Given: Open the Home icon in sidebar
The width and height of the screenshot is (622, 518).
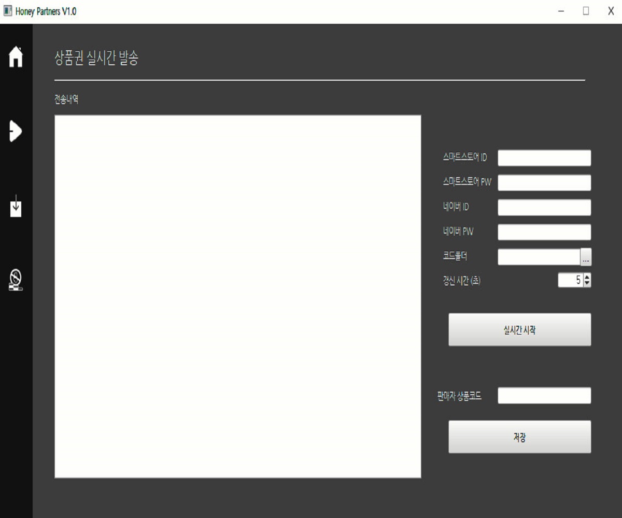Looking at the screenshot, I should (x=16, y=56).
